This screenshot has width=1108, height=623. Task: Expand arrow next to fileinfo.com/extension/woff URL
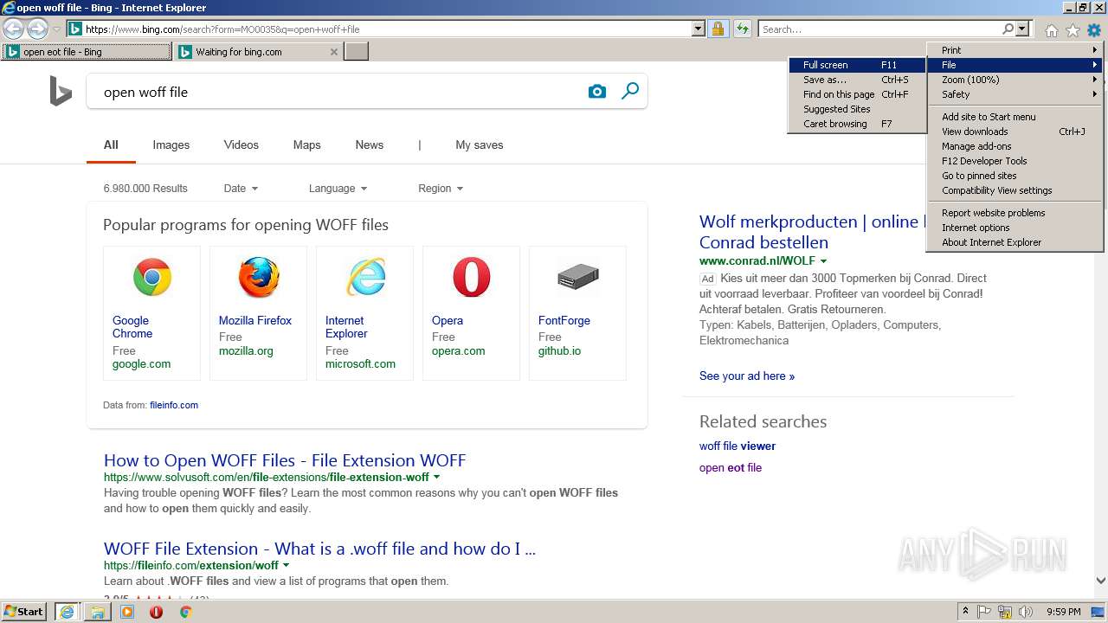(287, 566)
